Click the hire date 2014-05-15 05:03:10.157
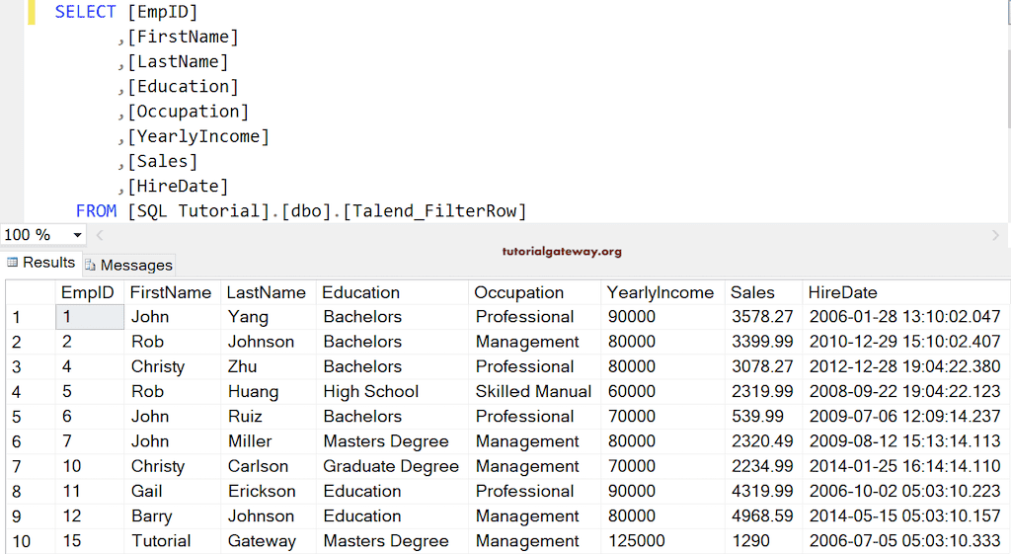Viewport: 1011px width, 554px height. click(906, 515)
